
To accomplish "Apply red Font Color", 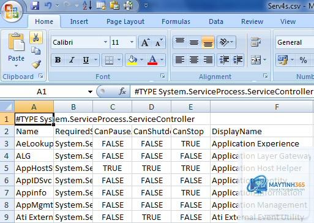I will [152, 60].
